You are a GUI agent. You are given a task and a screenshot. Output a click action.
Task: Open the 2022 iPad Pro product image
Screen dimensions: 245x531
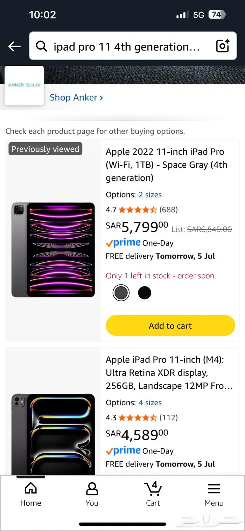53,249
